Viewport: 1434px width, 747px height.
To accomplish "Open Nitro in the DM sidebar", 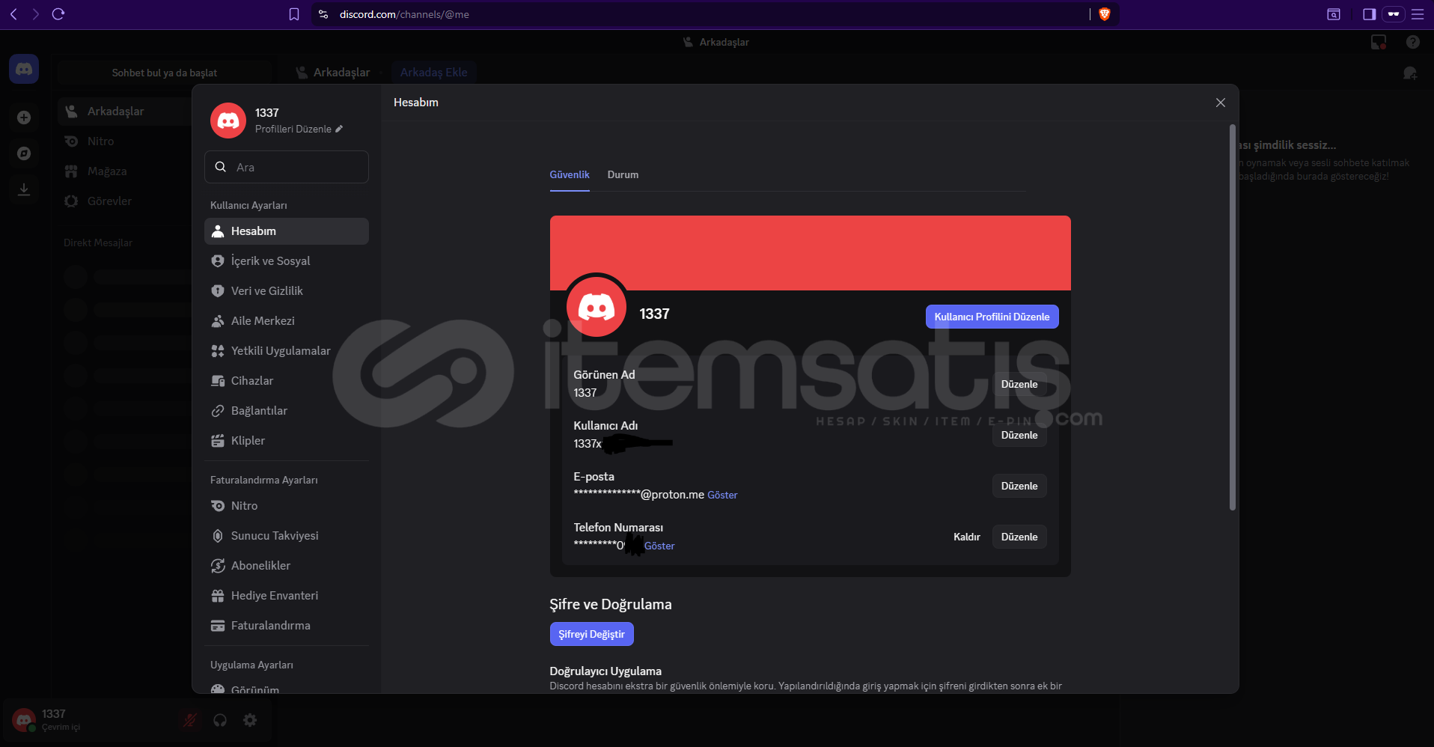I will pyautogui.click(x=123, y=141).
